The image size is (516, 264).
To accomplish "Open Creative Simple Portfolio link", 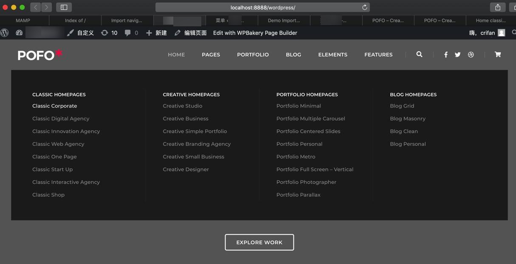I will [195, 131].
